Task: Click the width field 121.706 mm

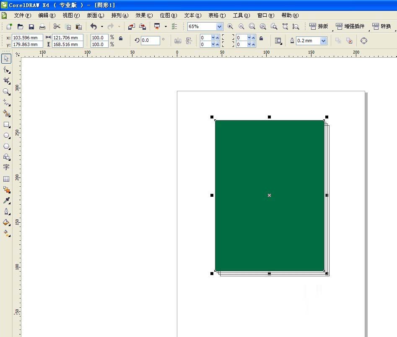Action: 67,38
